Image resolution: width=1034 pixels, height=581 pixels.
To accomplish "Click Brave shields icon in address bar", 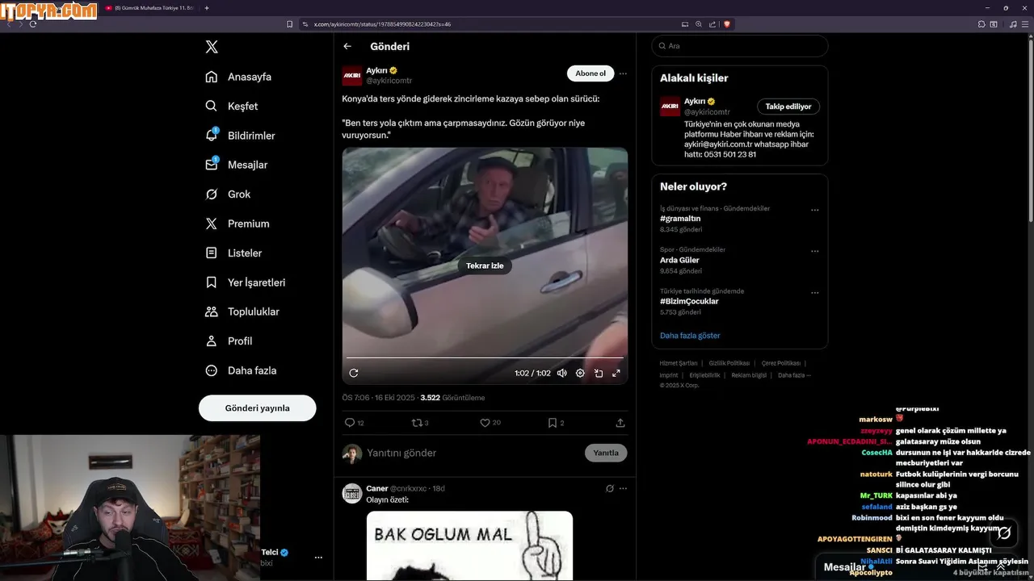I will [727, 24].
